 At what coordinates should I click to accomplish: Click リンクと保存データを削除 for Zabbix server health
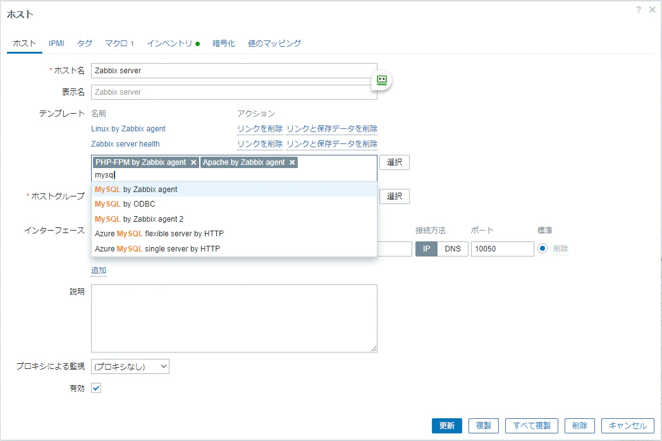point(332,144)
